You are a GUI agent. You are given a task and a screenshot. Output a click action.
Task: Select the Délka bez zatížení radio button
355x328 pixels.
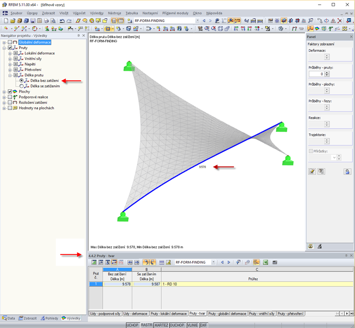[x=21, y=81]
